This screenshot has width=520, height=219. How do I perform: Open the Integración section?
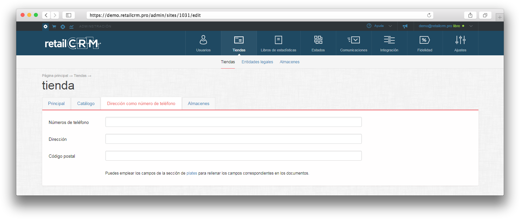pos(389,43)
